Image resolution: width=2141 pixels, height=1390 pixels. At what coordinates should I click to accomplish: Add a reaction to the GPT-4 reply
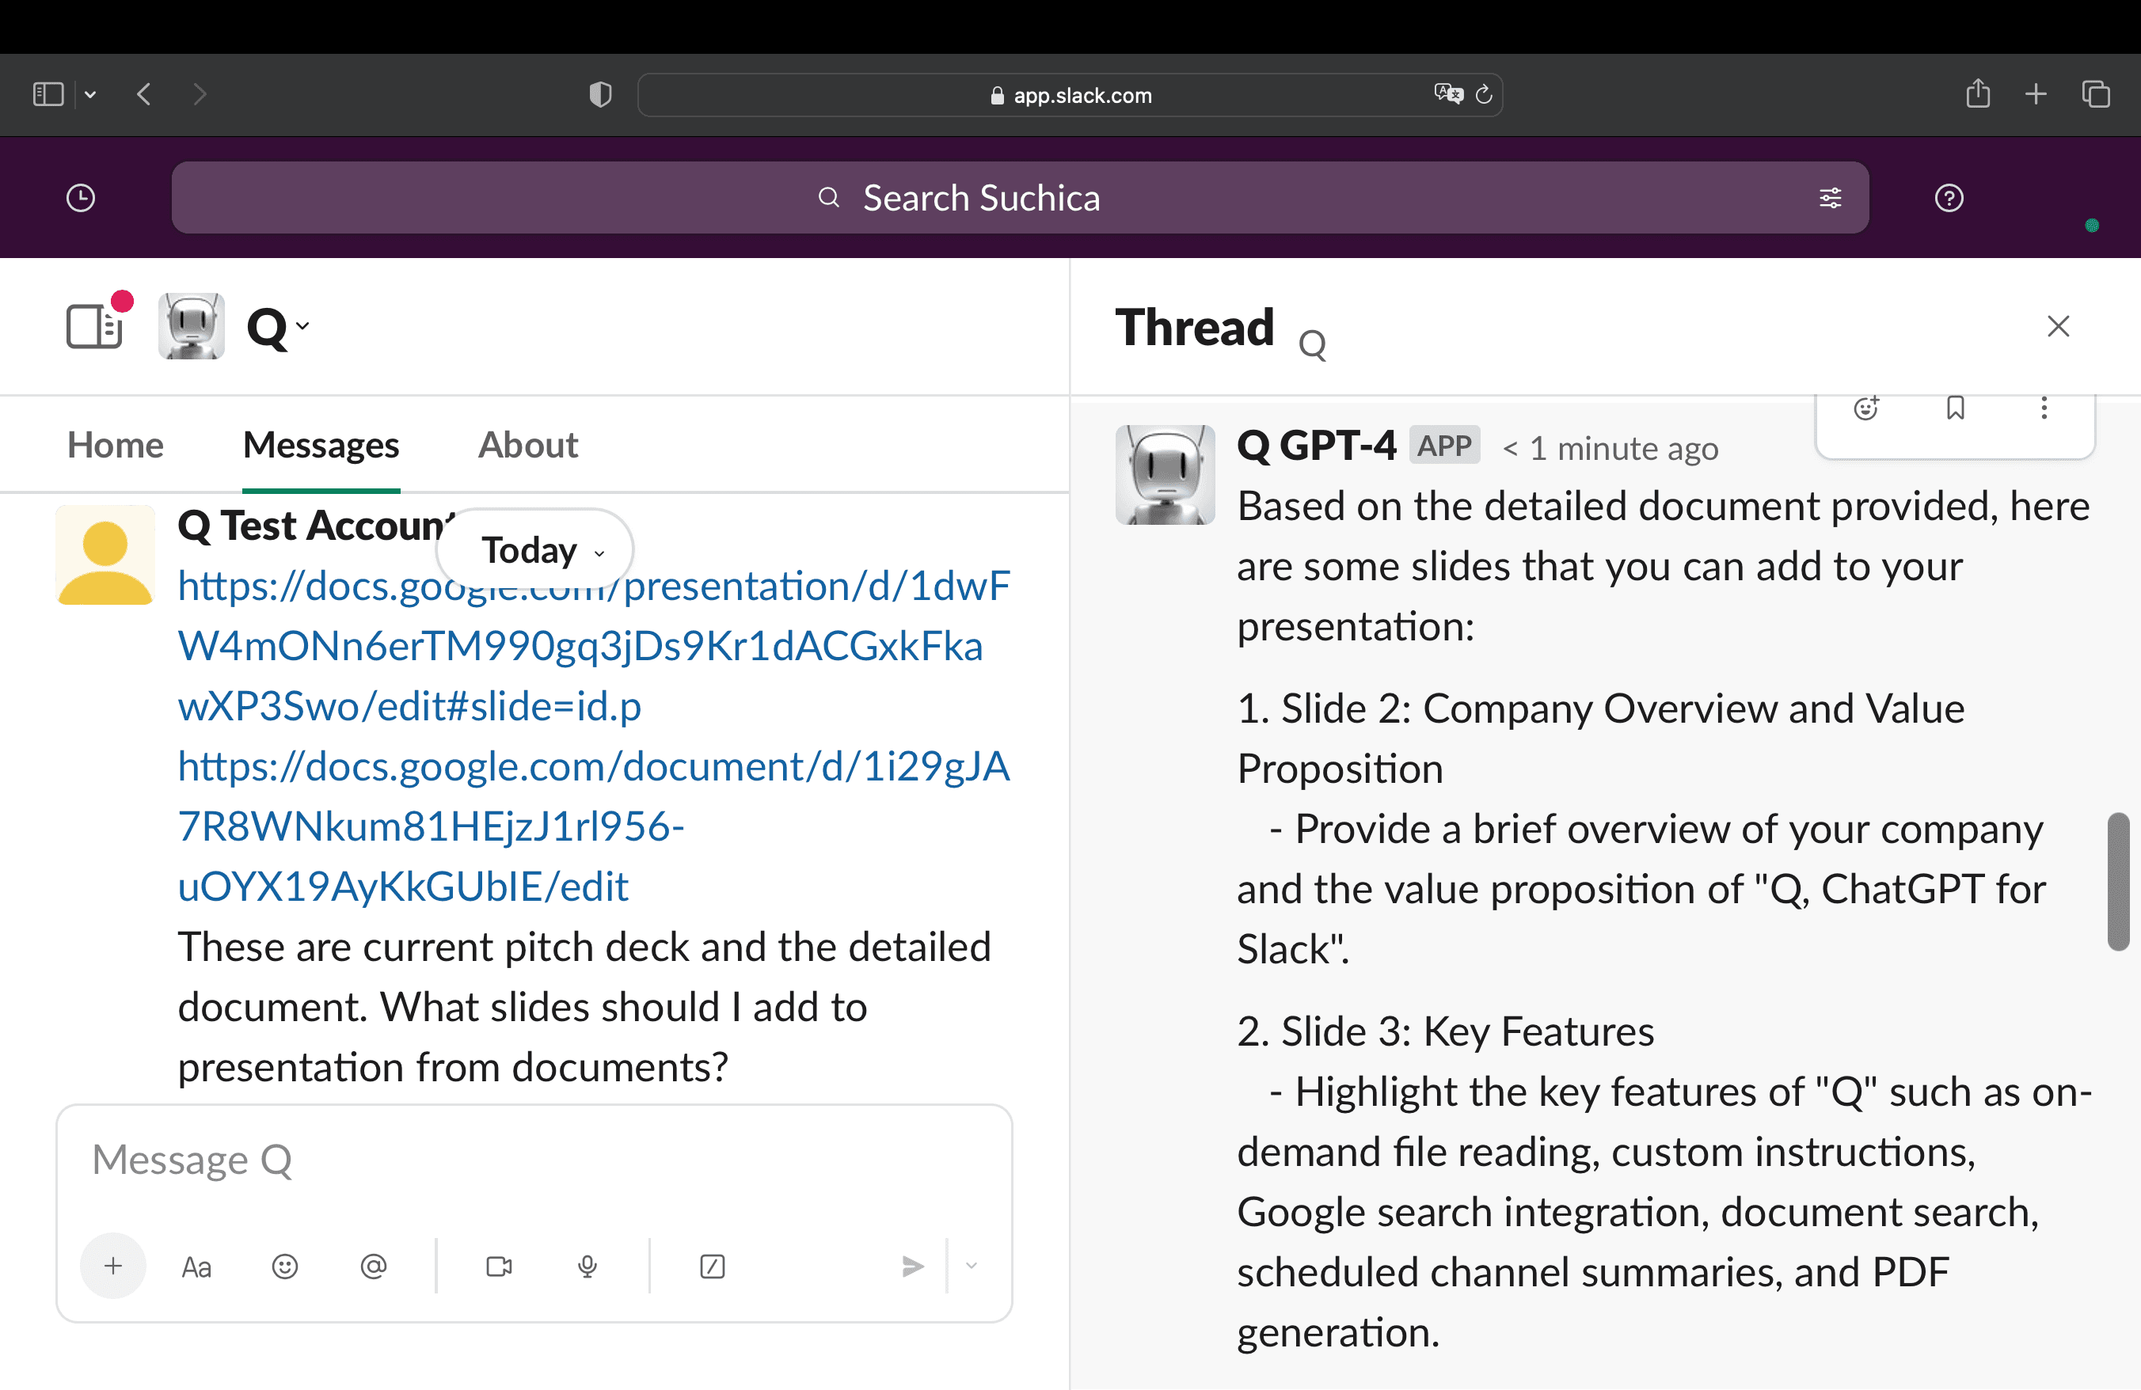[1866, 408]
